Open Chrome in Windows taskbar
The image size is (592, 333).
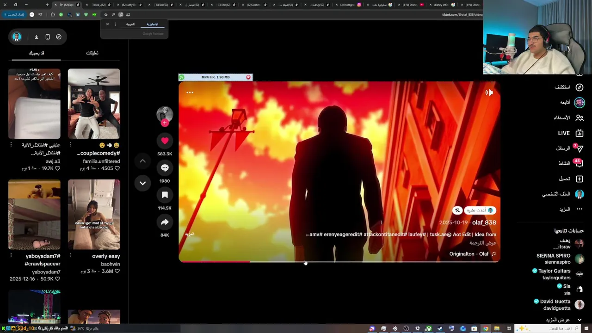[x=485, y=328]
